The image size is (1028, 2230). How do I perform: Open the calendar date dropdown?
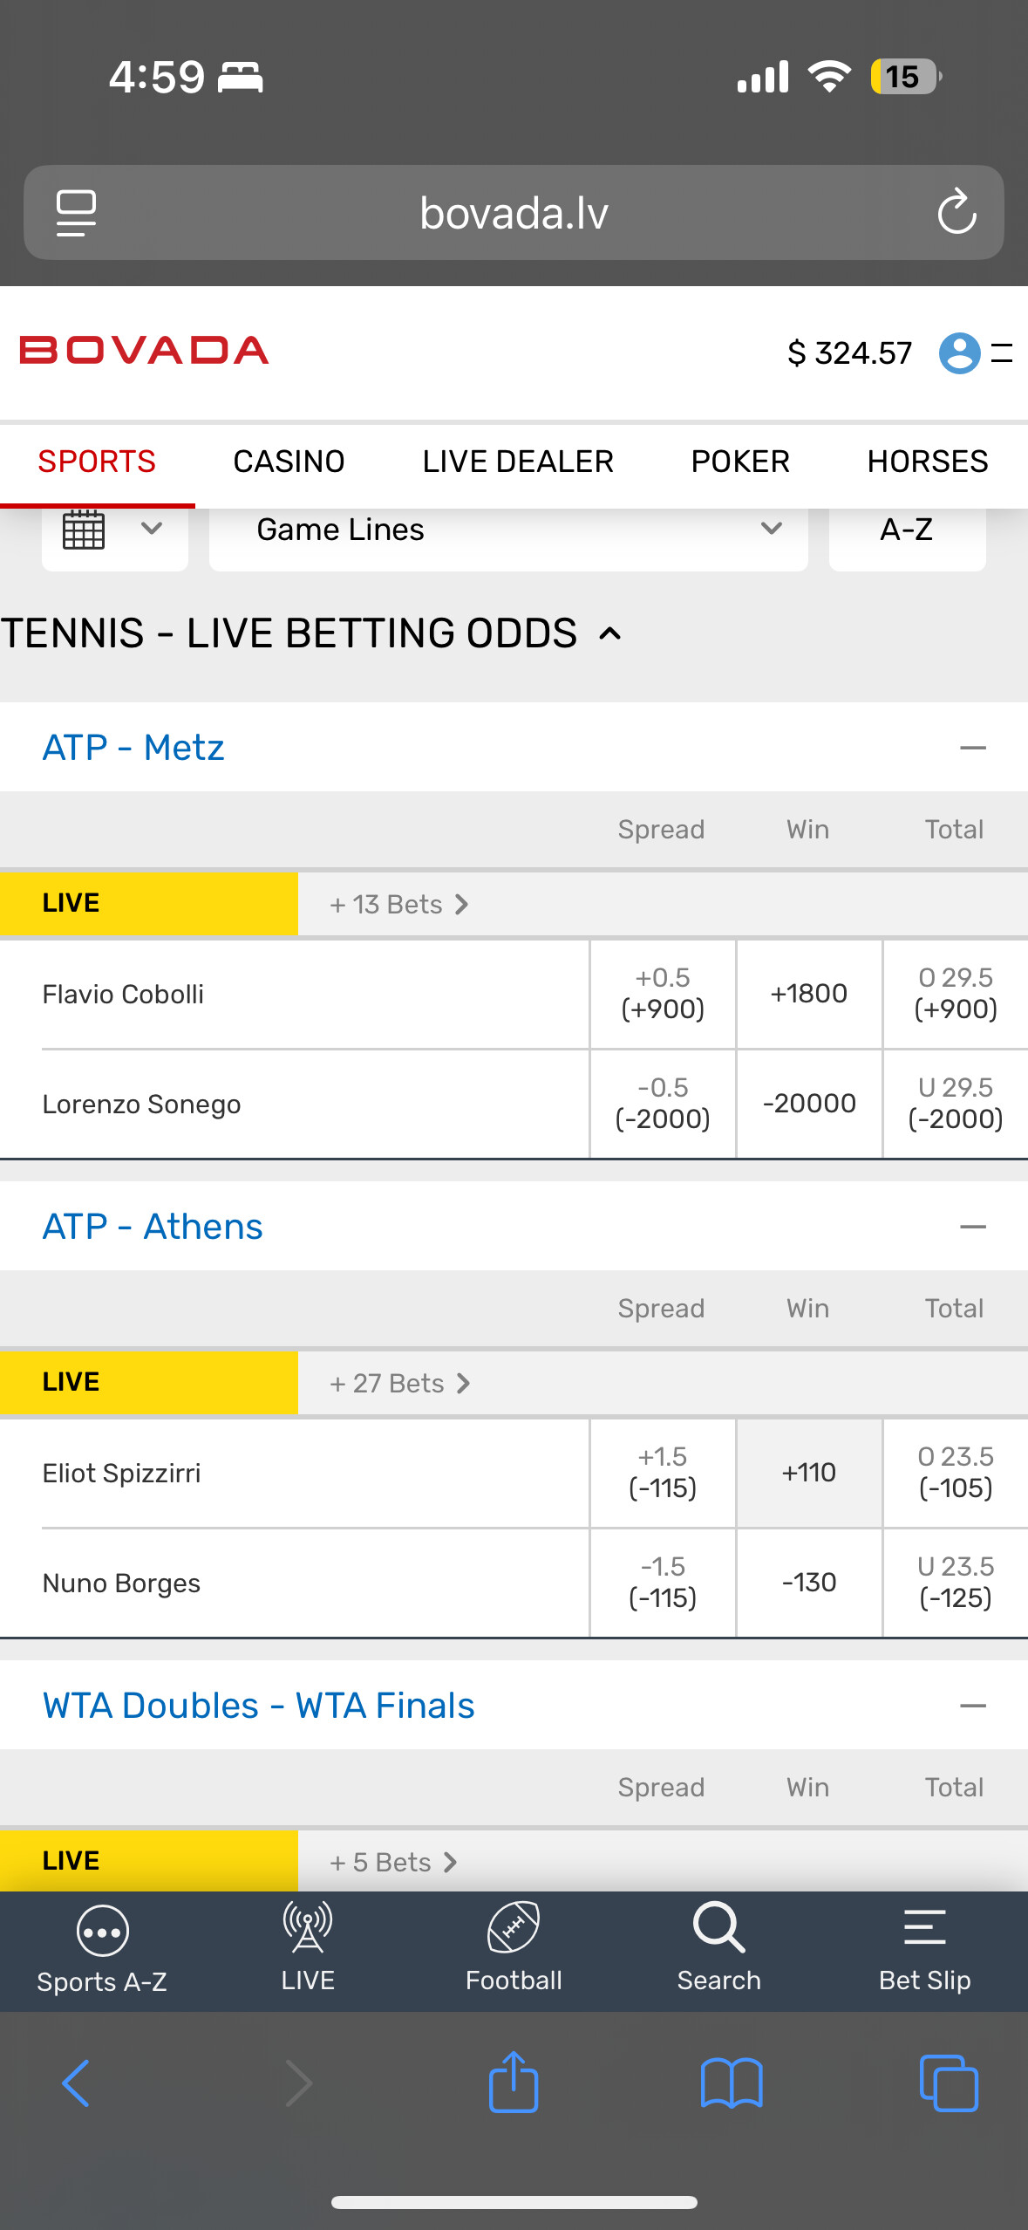point(114,530)
